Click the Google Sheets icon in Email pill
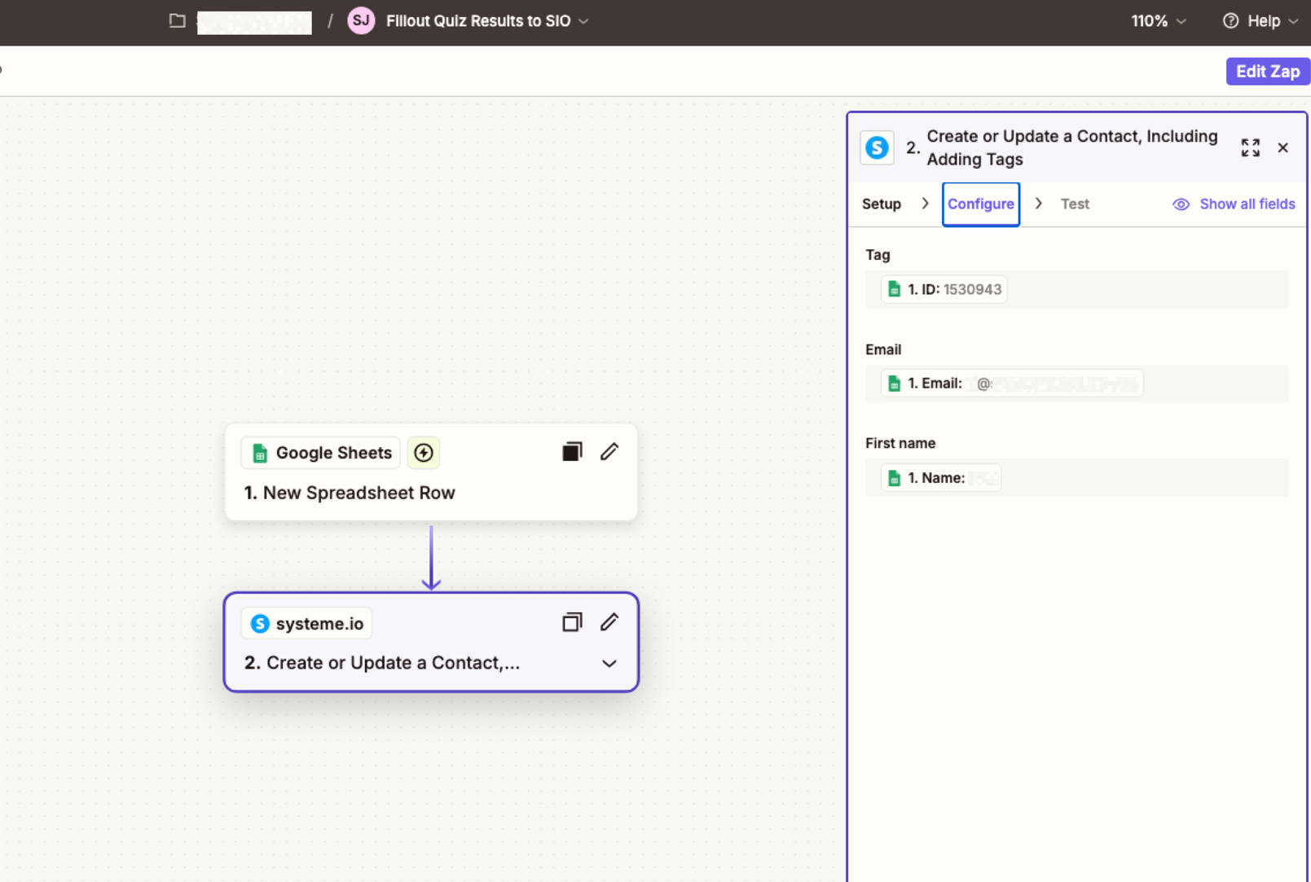This screenshot has height=882, width=1311. (x=894, y=384)
